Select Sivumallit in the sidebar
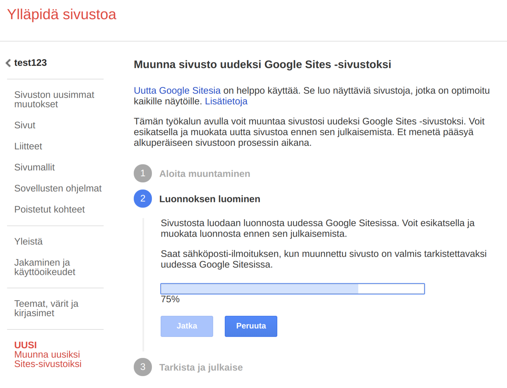507x388 pixels. (x=34, y=167)
